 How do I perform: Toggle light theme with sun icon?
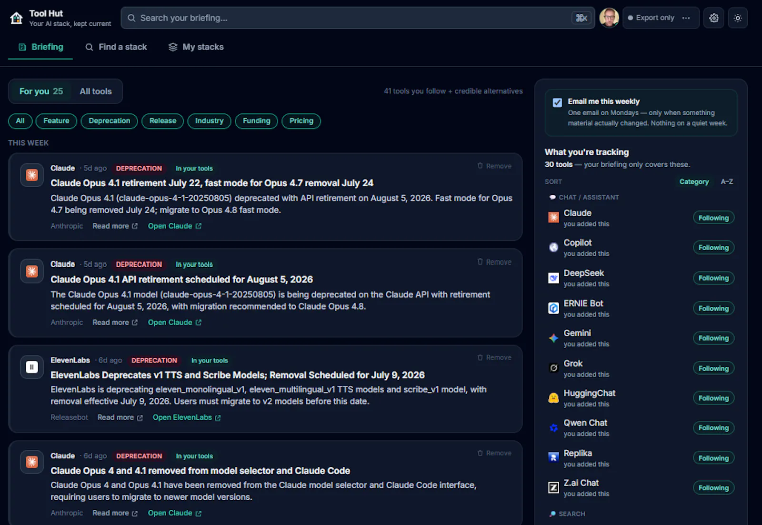tap(738, 18)
